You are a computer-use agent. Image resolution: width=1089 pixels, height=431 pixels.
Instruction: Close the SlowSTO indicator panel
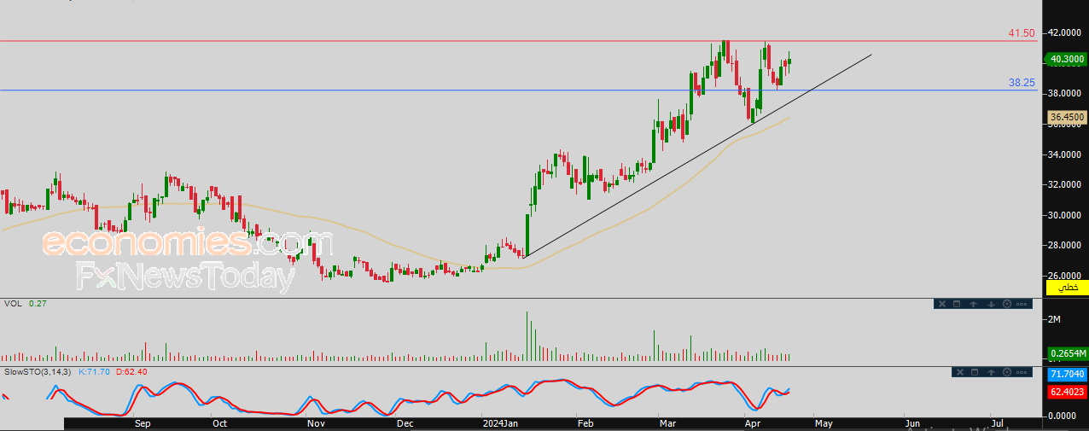click(960, 372)
